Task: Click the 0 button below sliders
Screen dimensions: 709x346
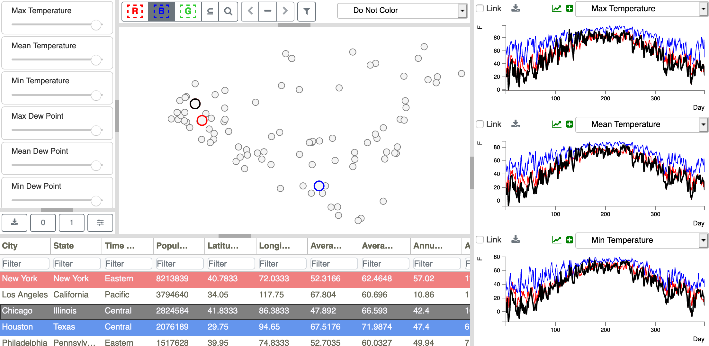Action: (43, 223)
